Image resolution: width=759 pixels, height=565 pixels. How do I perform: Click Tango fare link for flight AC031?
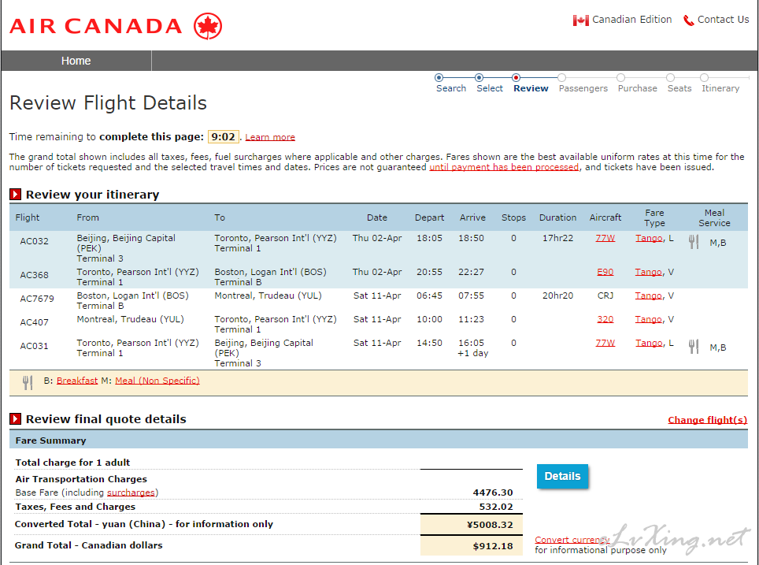[649, 343]
